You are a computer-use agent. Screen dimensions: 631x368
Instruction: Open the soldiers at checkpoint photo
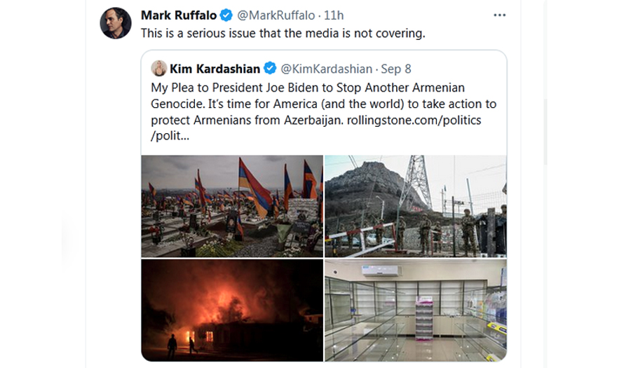415,206
